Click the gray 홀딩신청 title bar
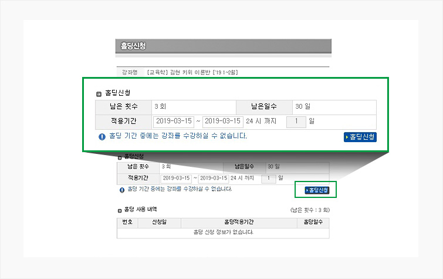This screenshot has width=443, height=279. coord(224,46)
